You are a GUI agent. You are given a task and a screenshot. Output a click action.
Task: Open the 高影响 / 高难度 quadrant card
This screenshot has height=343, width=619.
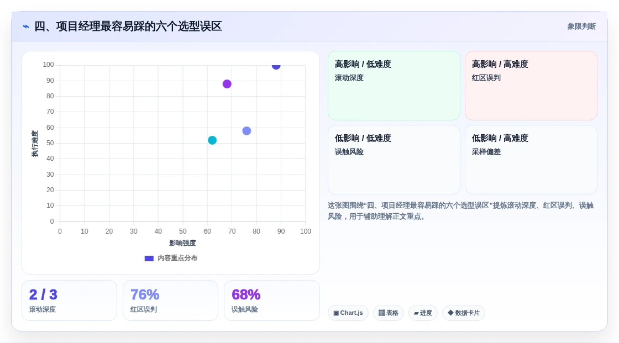(531, 86)
